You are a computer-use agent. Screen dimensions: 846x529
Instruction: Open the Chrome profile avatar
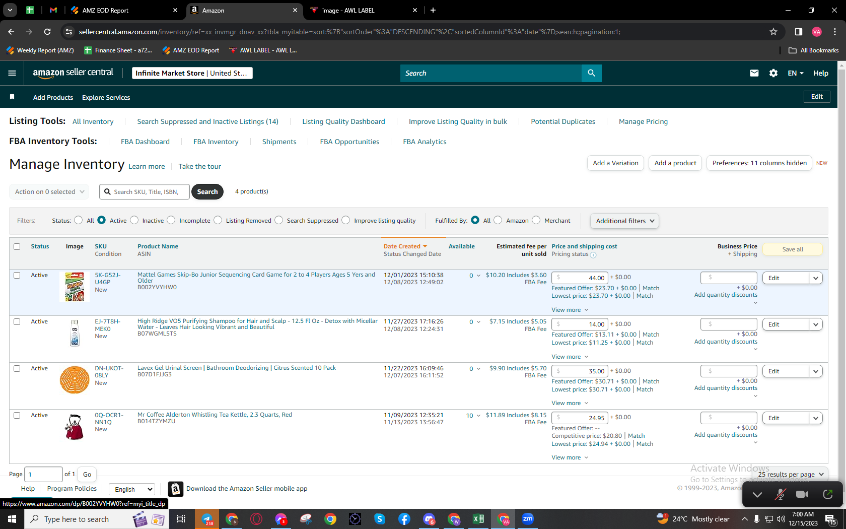(x=817, y=32)
